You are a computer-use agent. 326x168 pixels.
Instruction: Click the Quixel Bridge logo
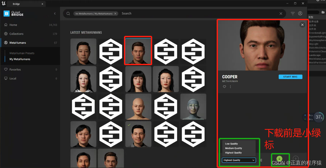pos(13,14)
